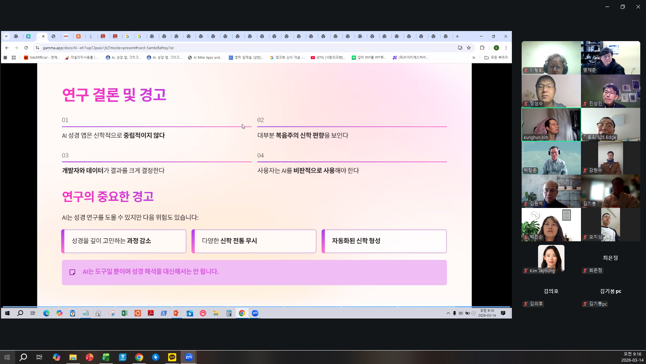This screenshot has width=646, height=364.
Task: Open Copilot on the bottom taskbar
Action: click(x=56, y=357)
